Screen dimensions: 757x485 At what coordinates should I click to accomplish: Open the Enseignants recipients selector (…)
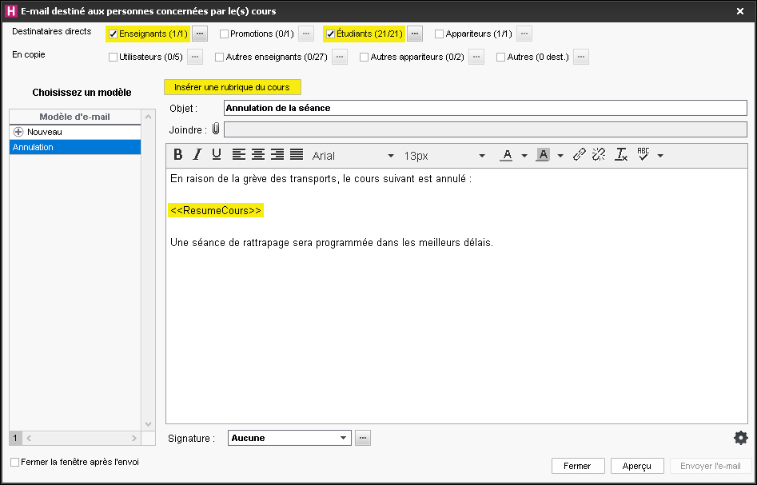click(x=201, y=34)
